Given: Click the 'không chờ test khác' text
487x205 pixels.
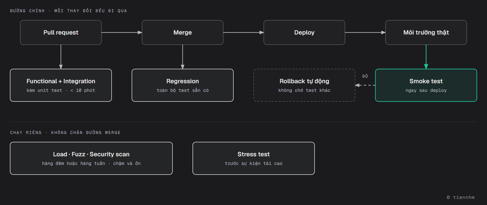Looking at the screenshot, I should pos(304,90).
